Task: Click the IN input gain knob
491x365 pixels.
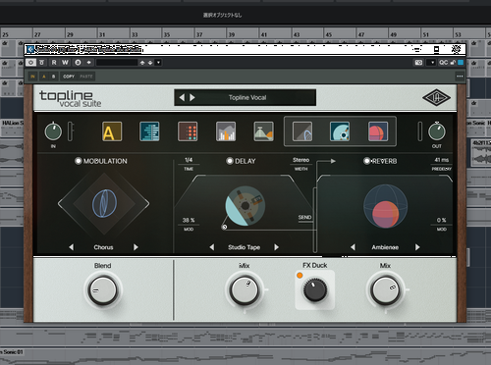Action: (x=53, y=131)
